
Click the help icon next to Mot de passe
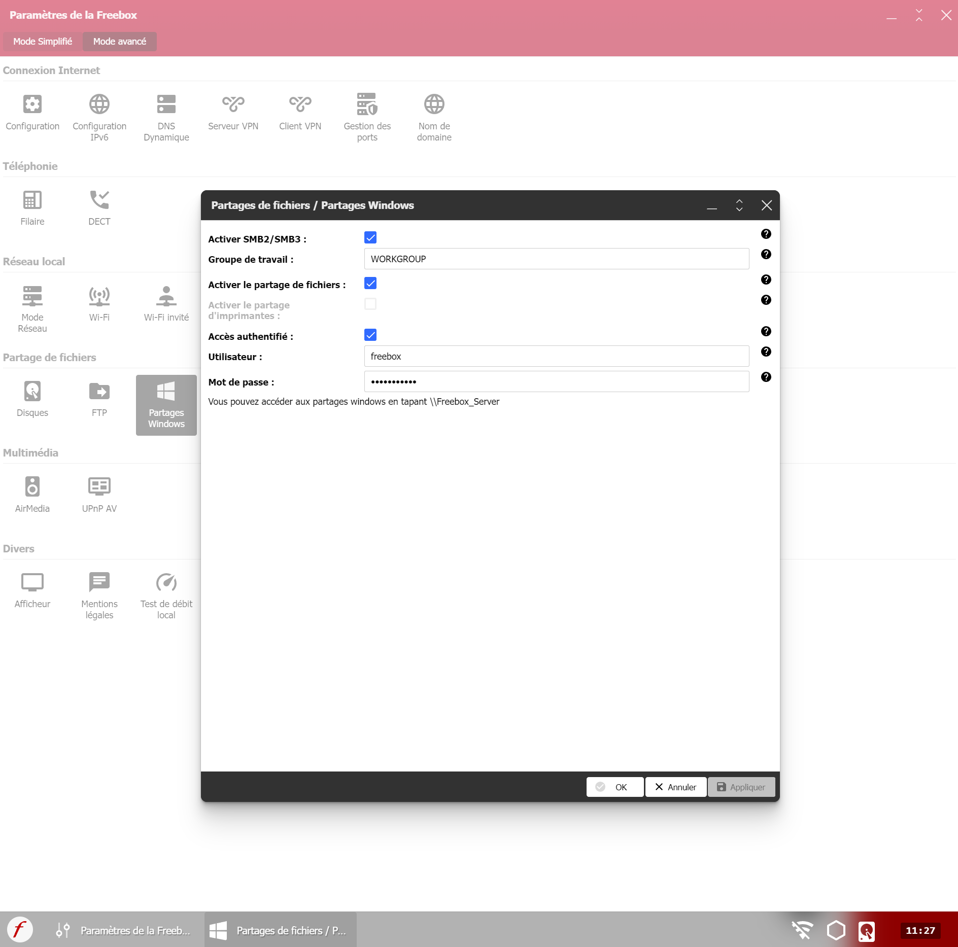(766, 377)
